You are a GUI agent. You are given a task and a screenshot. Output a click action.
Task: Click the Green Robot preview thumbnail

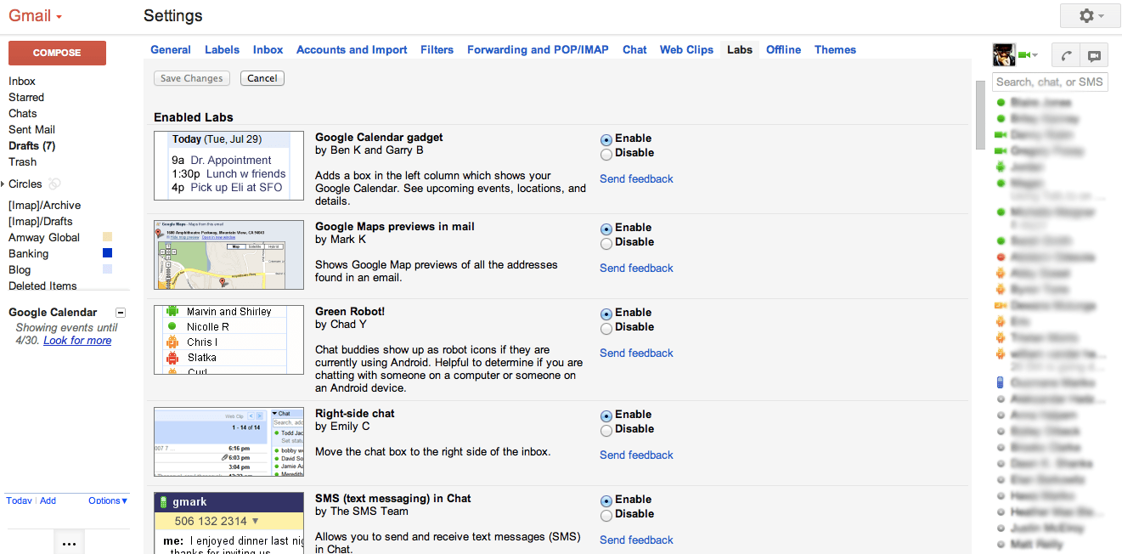pyautogui.click(x=228, y=340)
